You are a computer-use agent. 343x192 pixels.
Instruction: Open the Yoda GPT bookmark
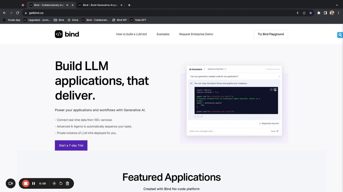tap(138, 20)
